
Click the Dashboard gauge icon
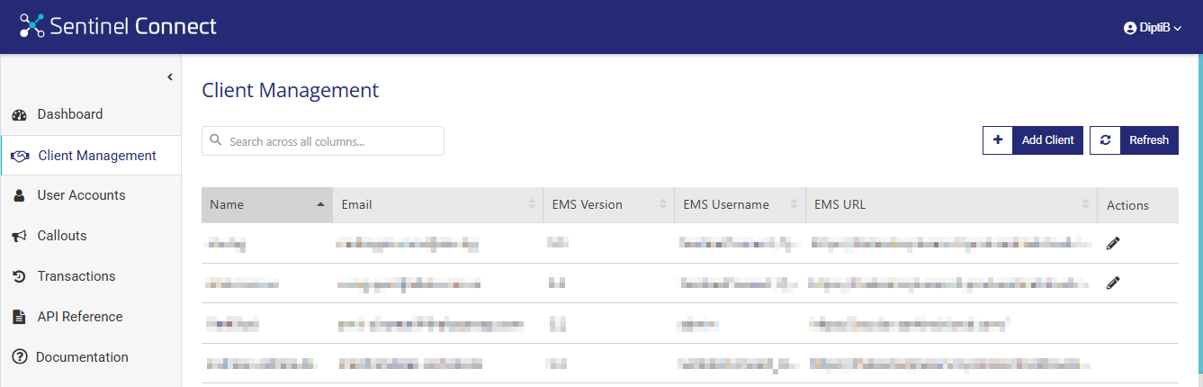tap(19, 115)
